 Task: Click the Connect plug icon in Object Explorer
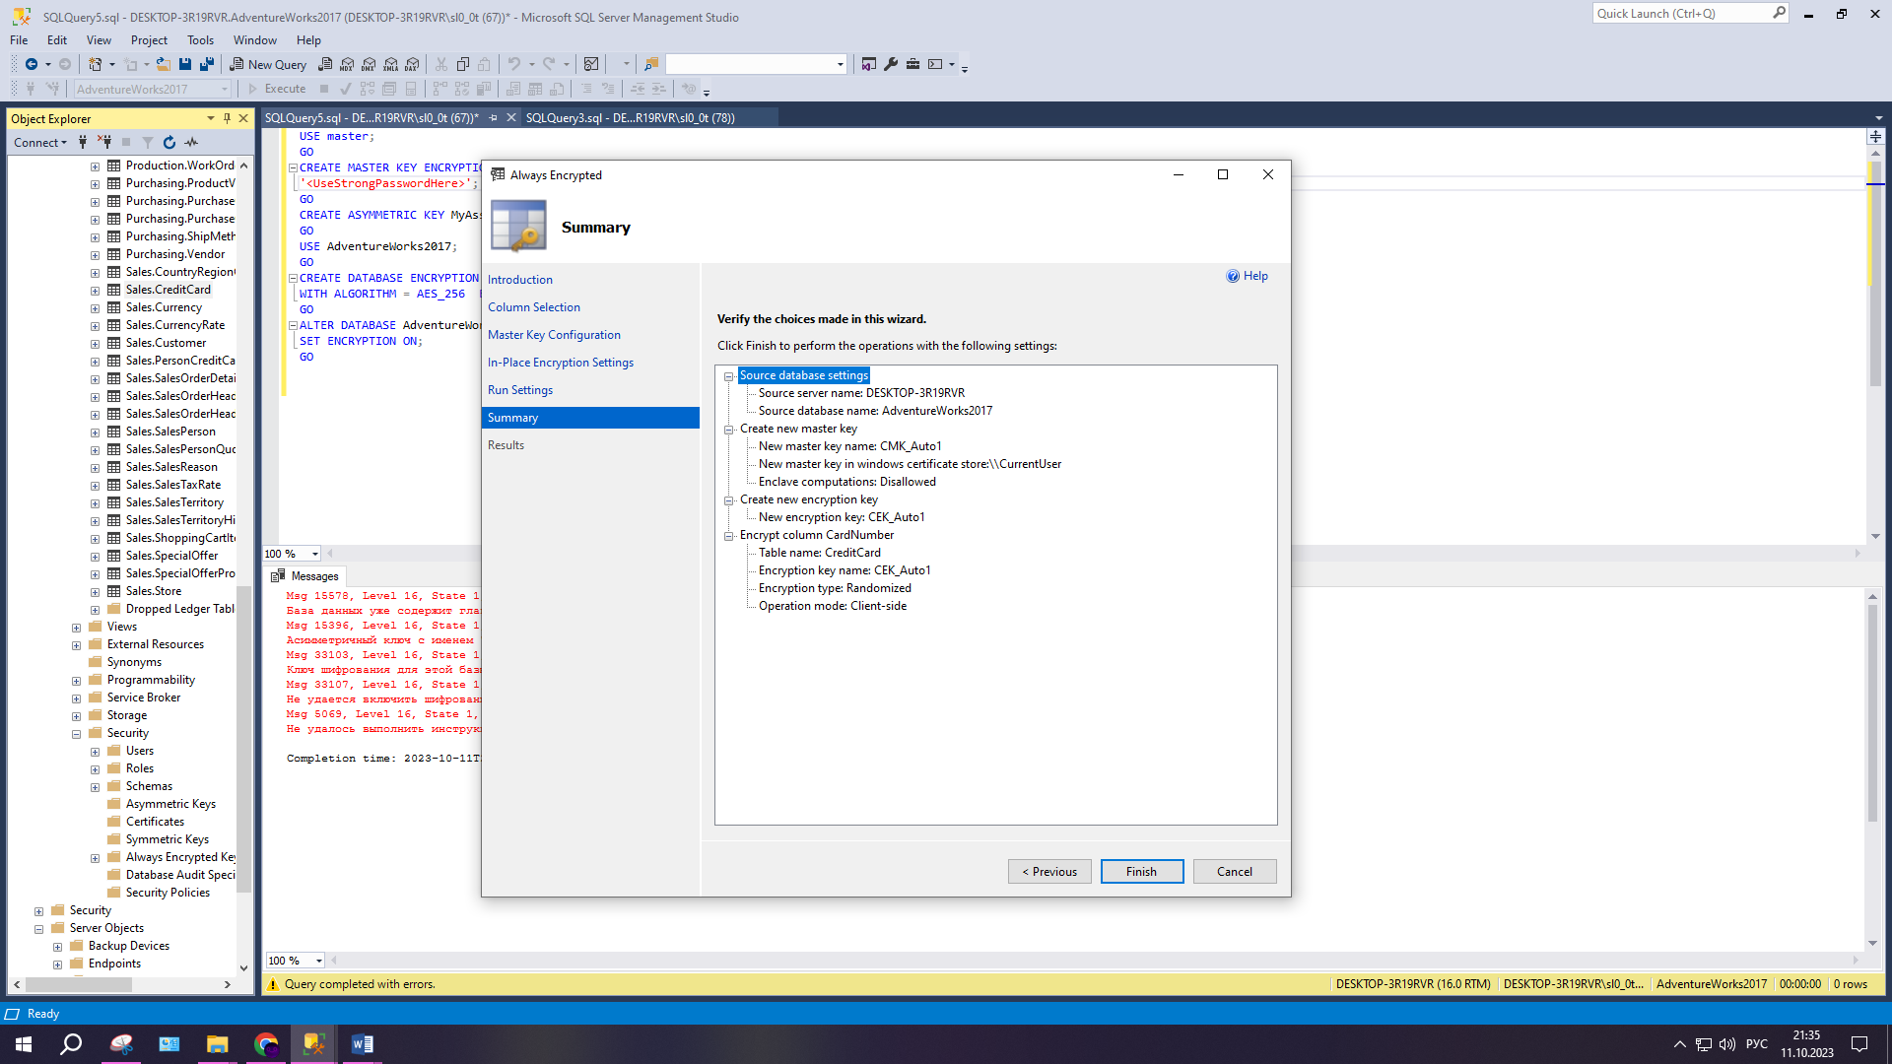click(83, 142)
